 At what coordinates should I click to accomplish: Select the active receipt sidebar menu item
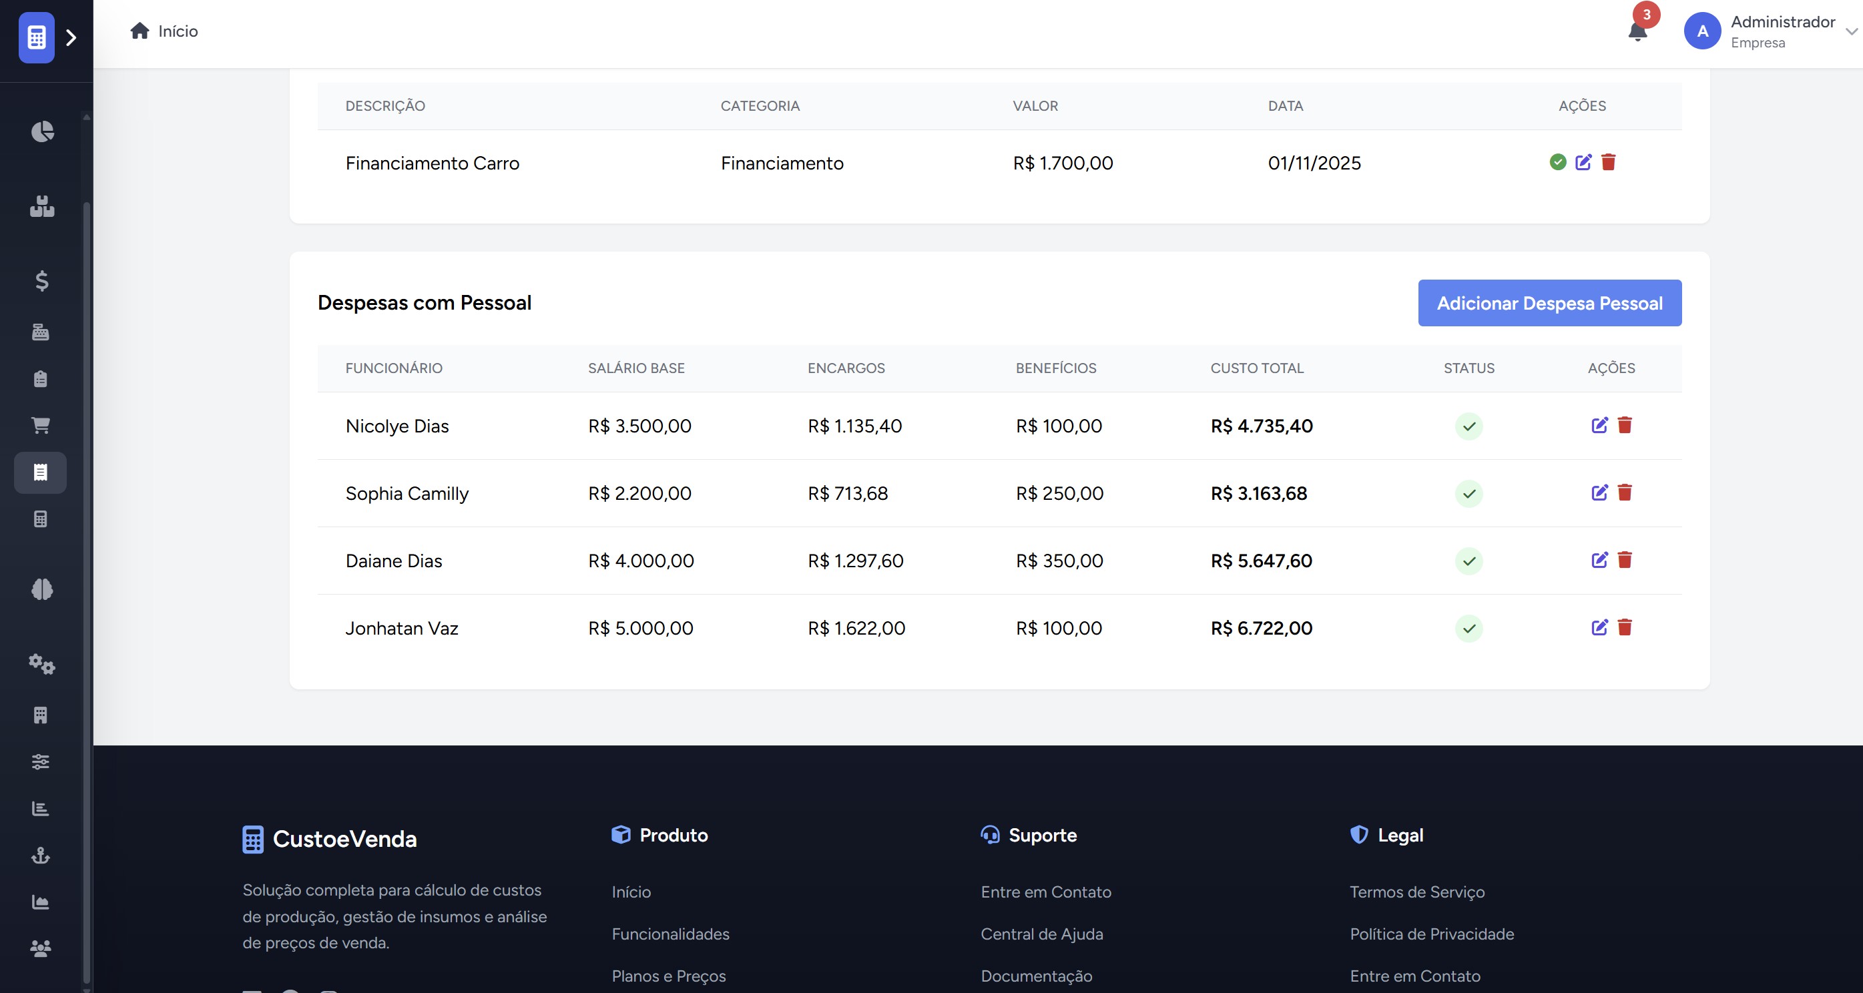(41, 472)
